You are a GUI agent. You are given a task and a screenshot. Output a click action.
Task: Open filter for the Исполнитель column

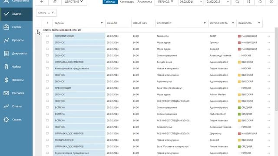(x=233, y=23)
